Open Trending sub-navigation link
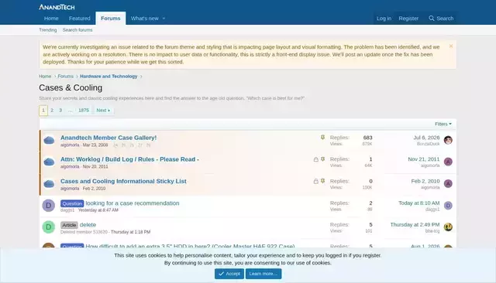Viewport: 496px width, 283px height. [x=48, y=30]
